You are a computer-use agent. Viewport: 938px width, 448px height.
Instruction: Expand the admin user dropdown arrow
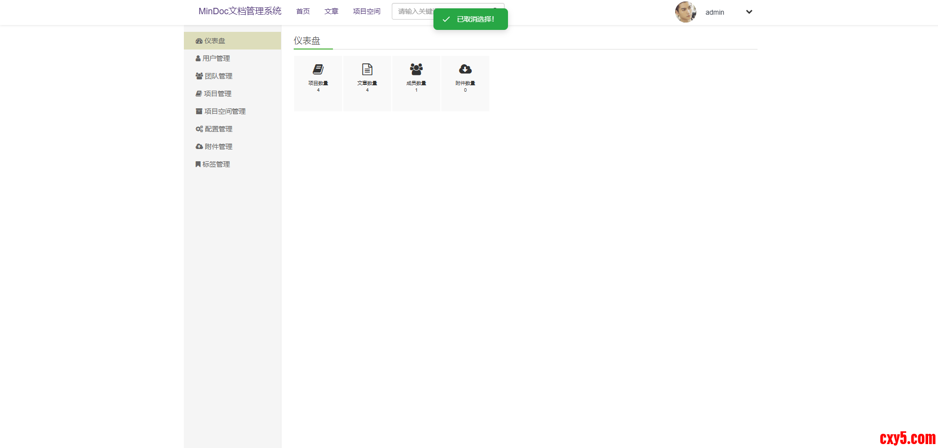coord(749,12)
